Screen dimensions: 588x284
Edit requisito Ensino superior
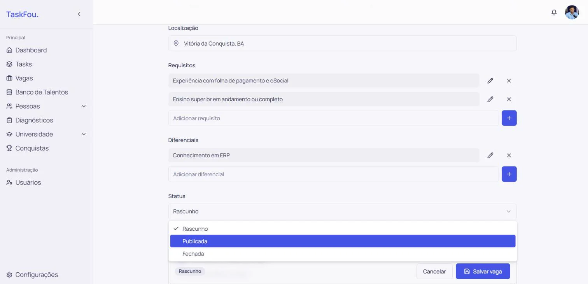(x=490, y=99)
